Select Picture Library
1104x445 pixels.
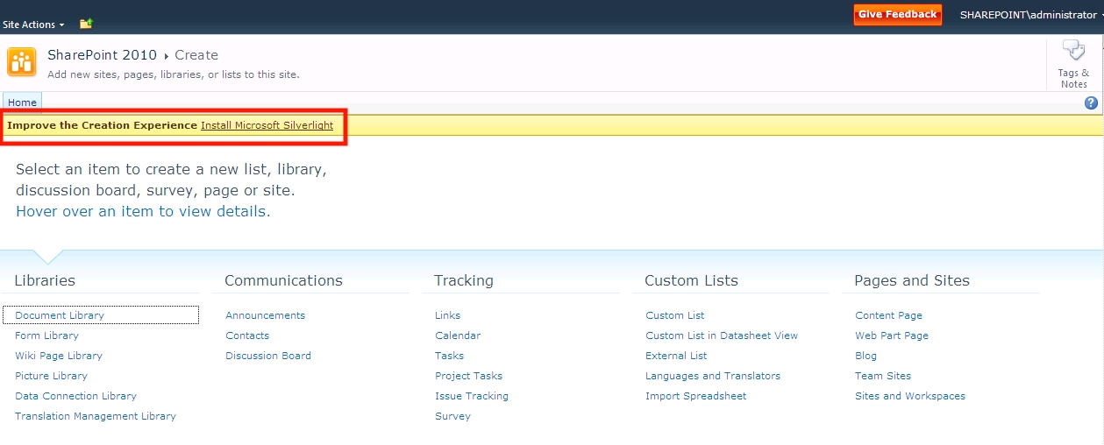point(51,376)
